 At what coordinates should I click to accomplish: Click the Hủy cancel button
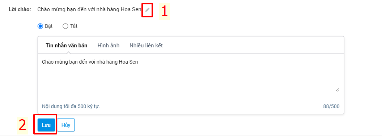pos(66,125)
